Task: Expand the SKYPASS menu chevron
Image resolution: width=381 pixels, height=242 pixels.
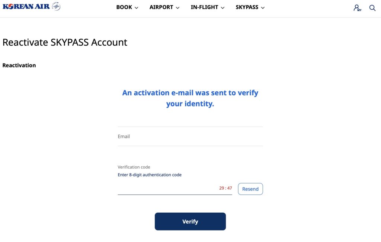Action: click(x=263, y=8)
